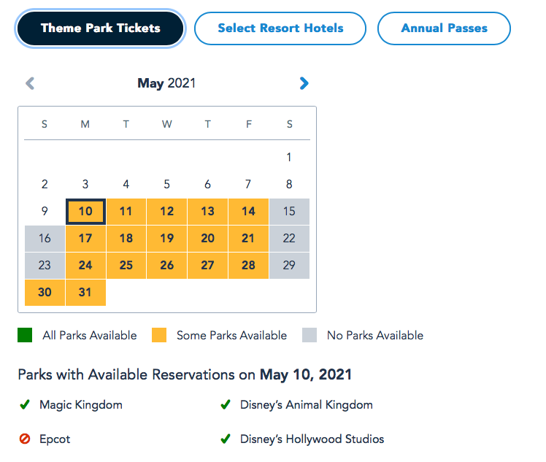The height and width of the screenshot is (462, 546).
Task: Click checkmark beside Disney's Animal Kingdom
Action: click(226, 404)
